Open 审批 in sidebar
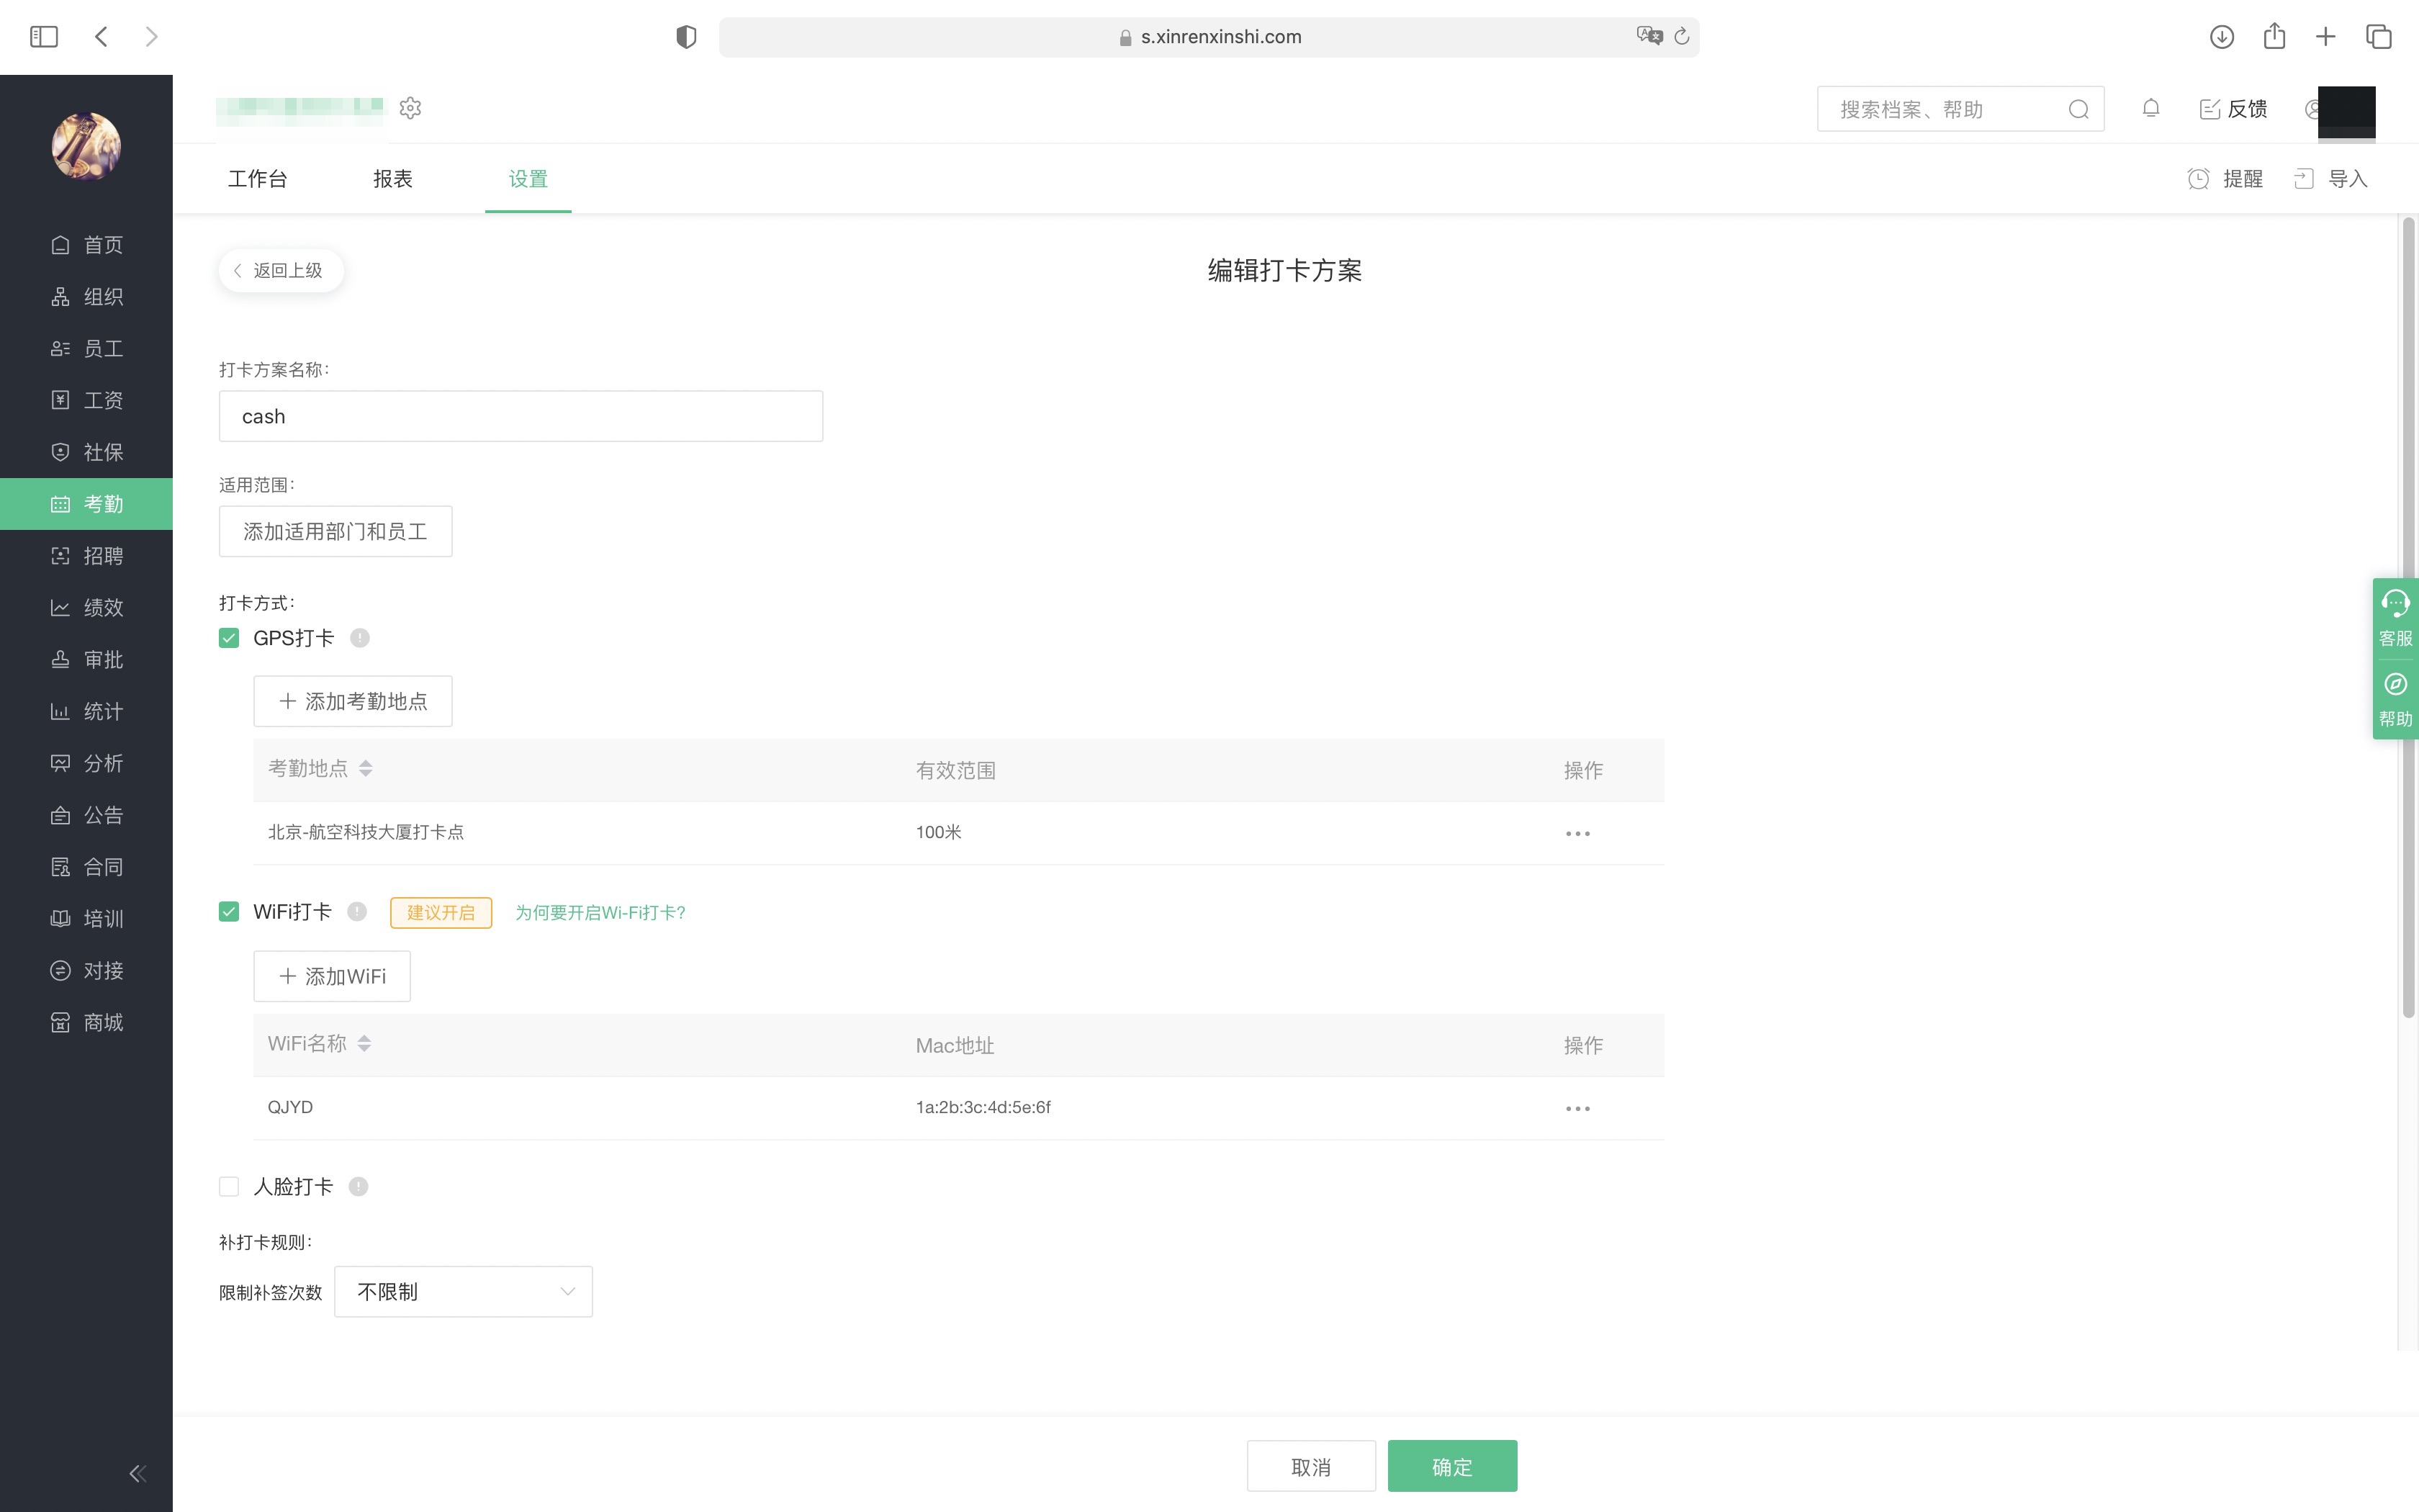The image size is (2419, 1512). [x=86, y=660]
